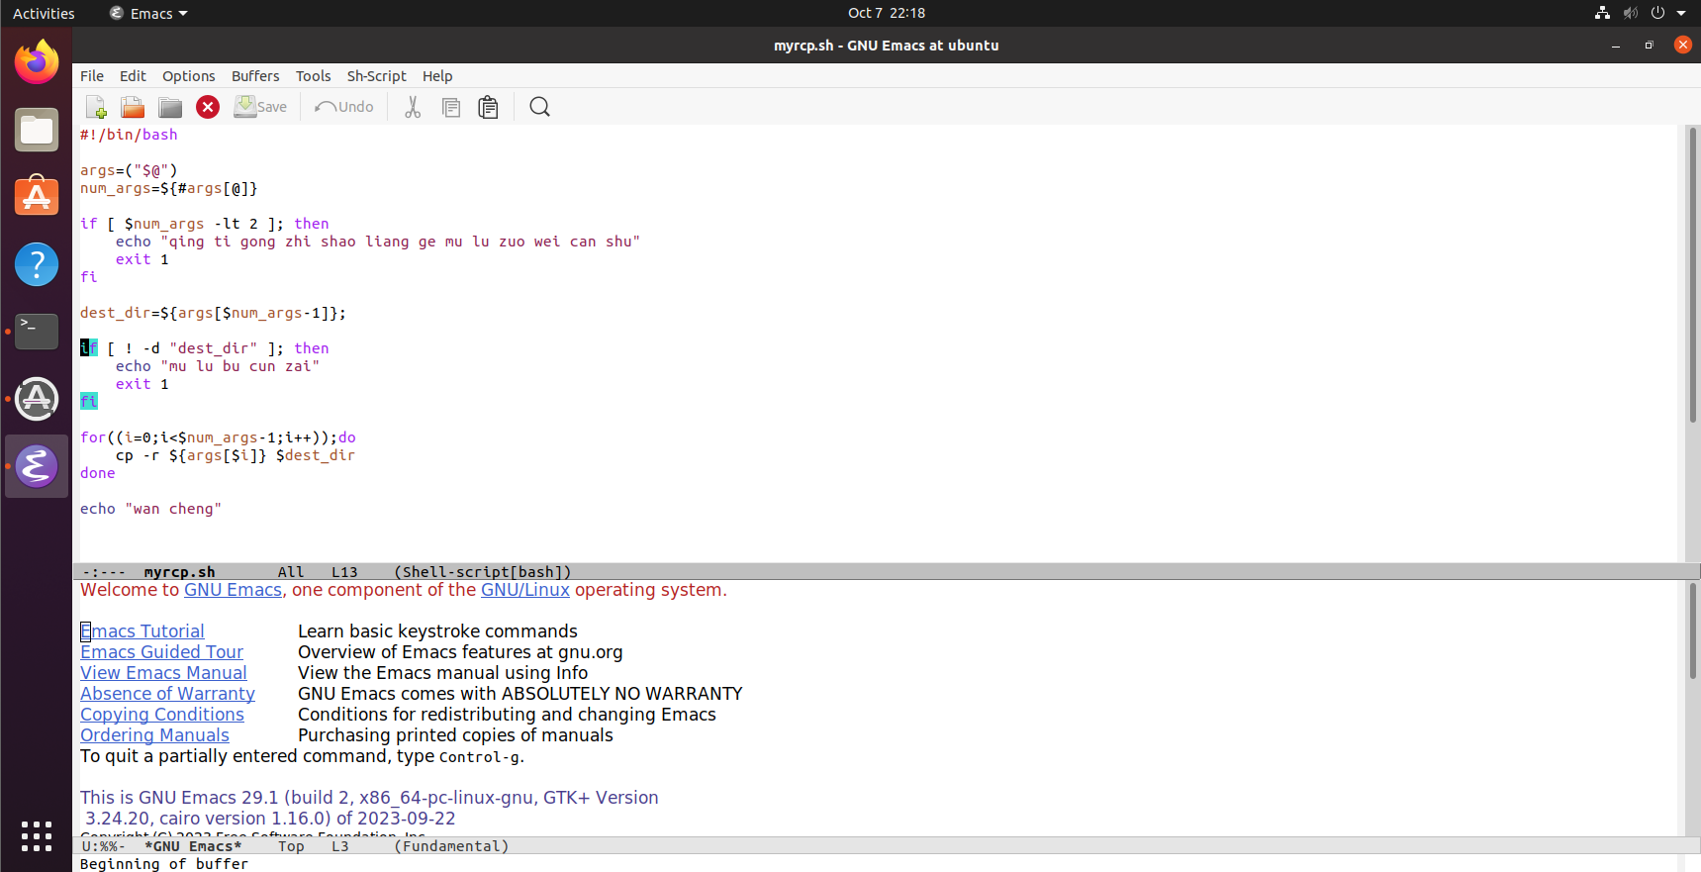Expand the system menu arrow
This screenshot has height=872, width=1701.
(1681, 13)
